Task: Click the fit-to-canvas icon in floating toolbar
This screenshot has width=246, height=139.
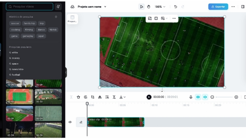Action: (x=156, y=19)
